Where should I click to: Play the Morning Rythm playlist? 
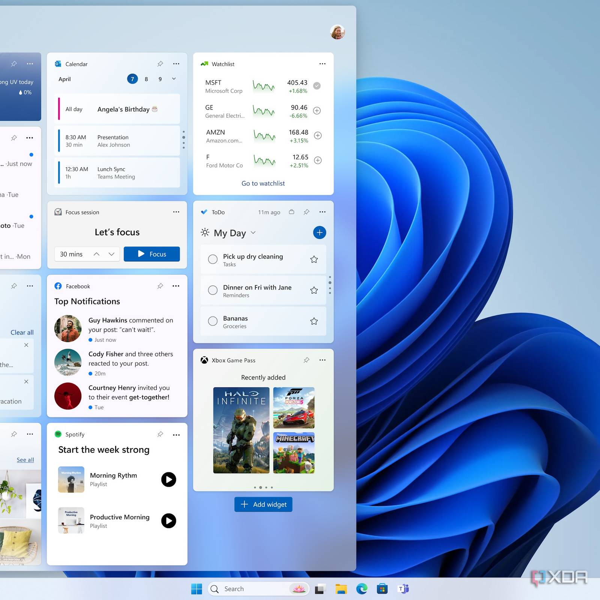coord(168,480)
